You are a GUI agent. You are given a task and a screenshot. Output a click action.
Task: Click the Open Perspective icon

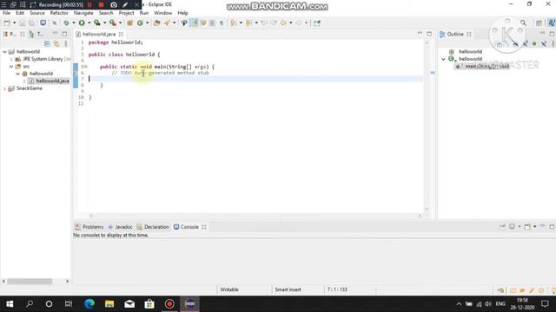(539, 23)
